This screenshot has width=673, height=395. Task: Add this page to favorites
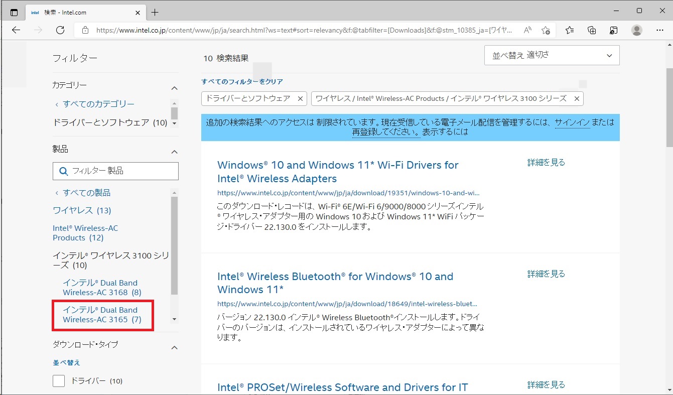(546, 30)
